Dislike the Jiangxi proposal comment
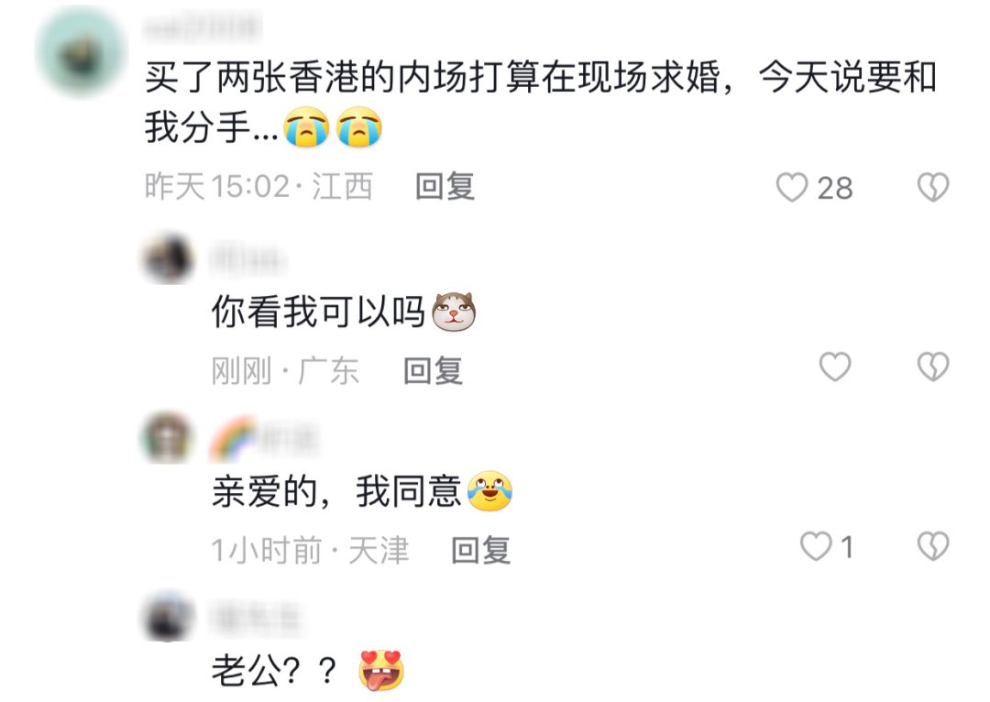 933,188
